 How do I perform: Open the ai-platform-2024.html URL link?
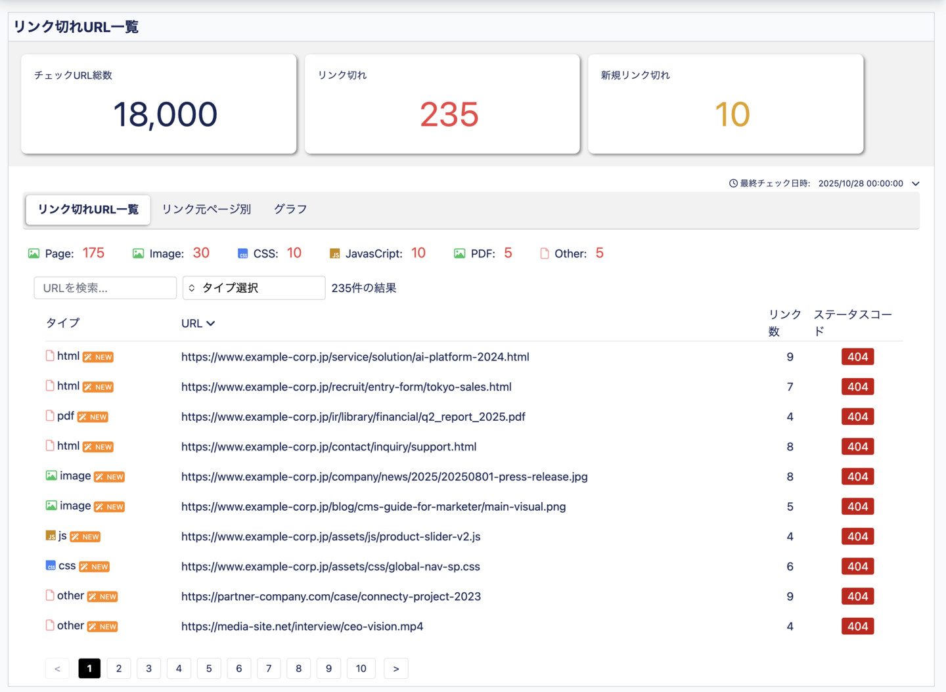point(355,357)
